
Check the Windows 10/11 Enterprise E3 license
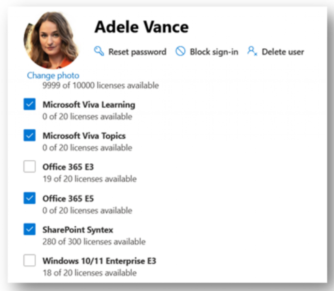click(30, 260)
